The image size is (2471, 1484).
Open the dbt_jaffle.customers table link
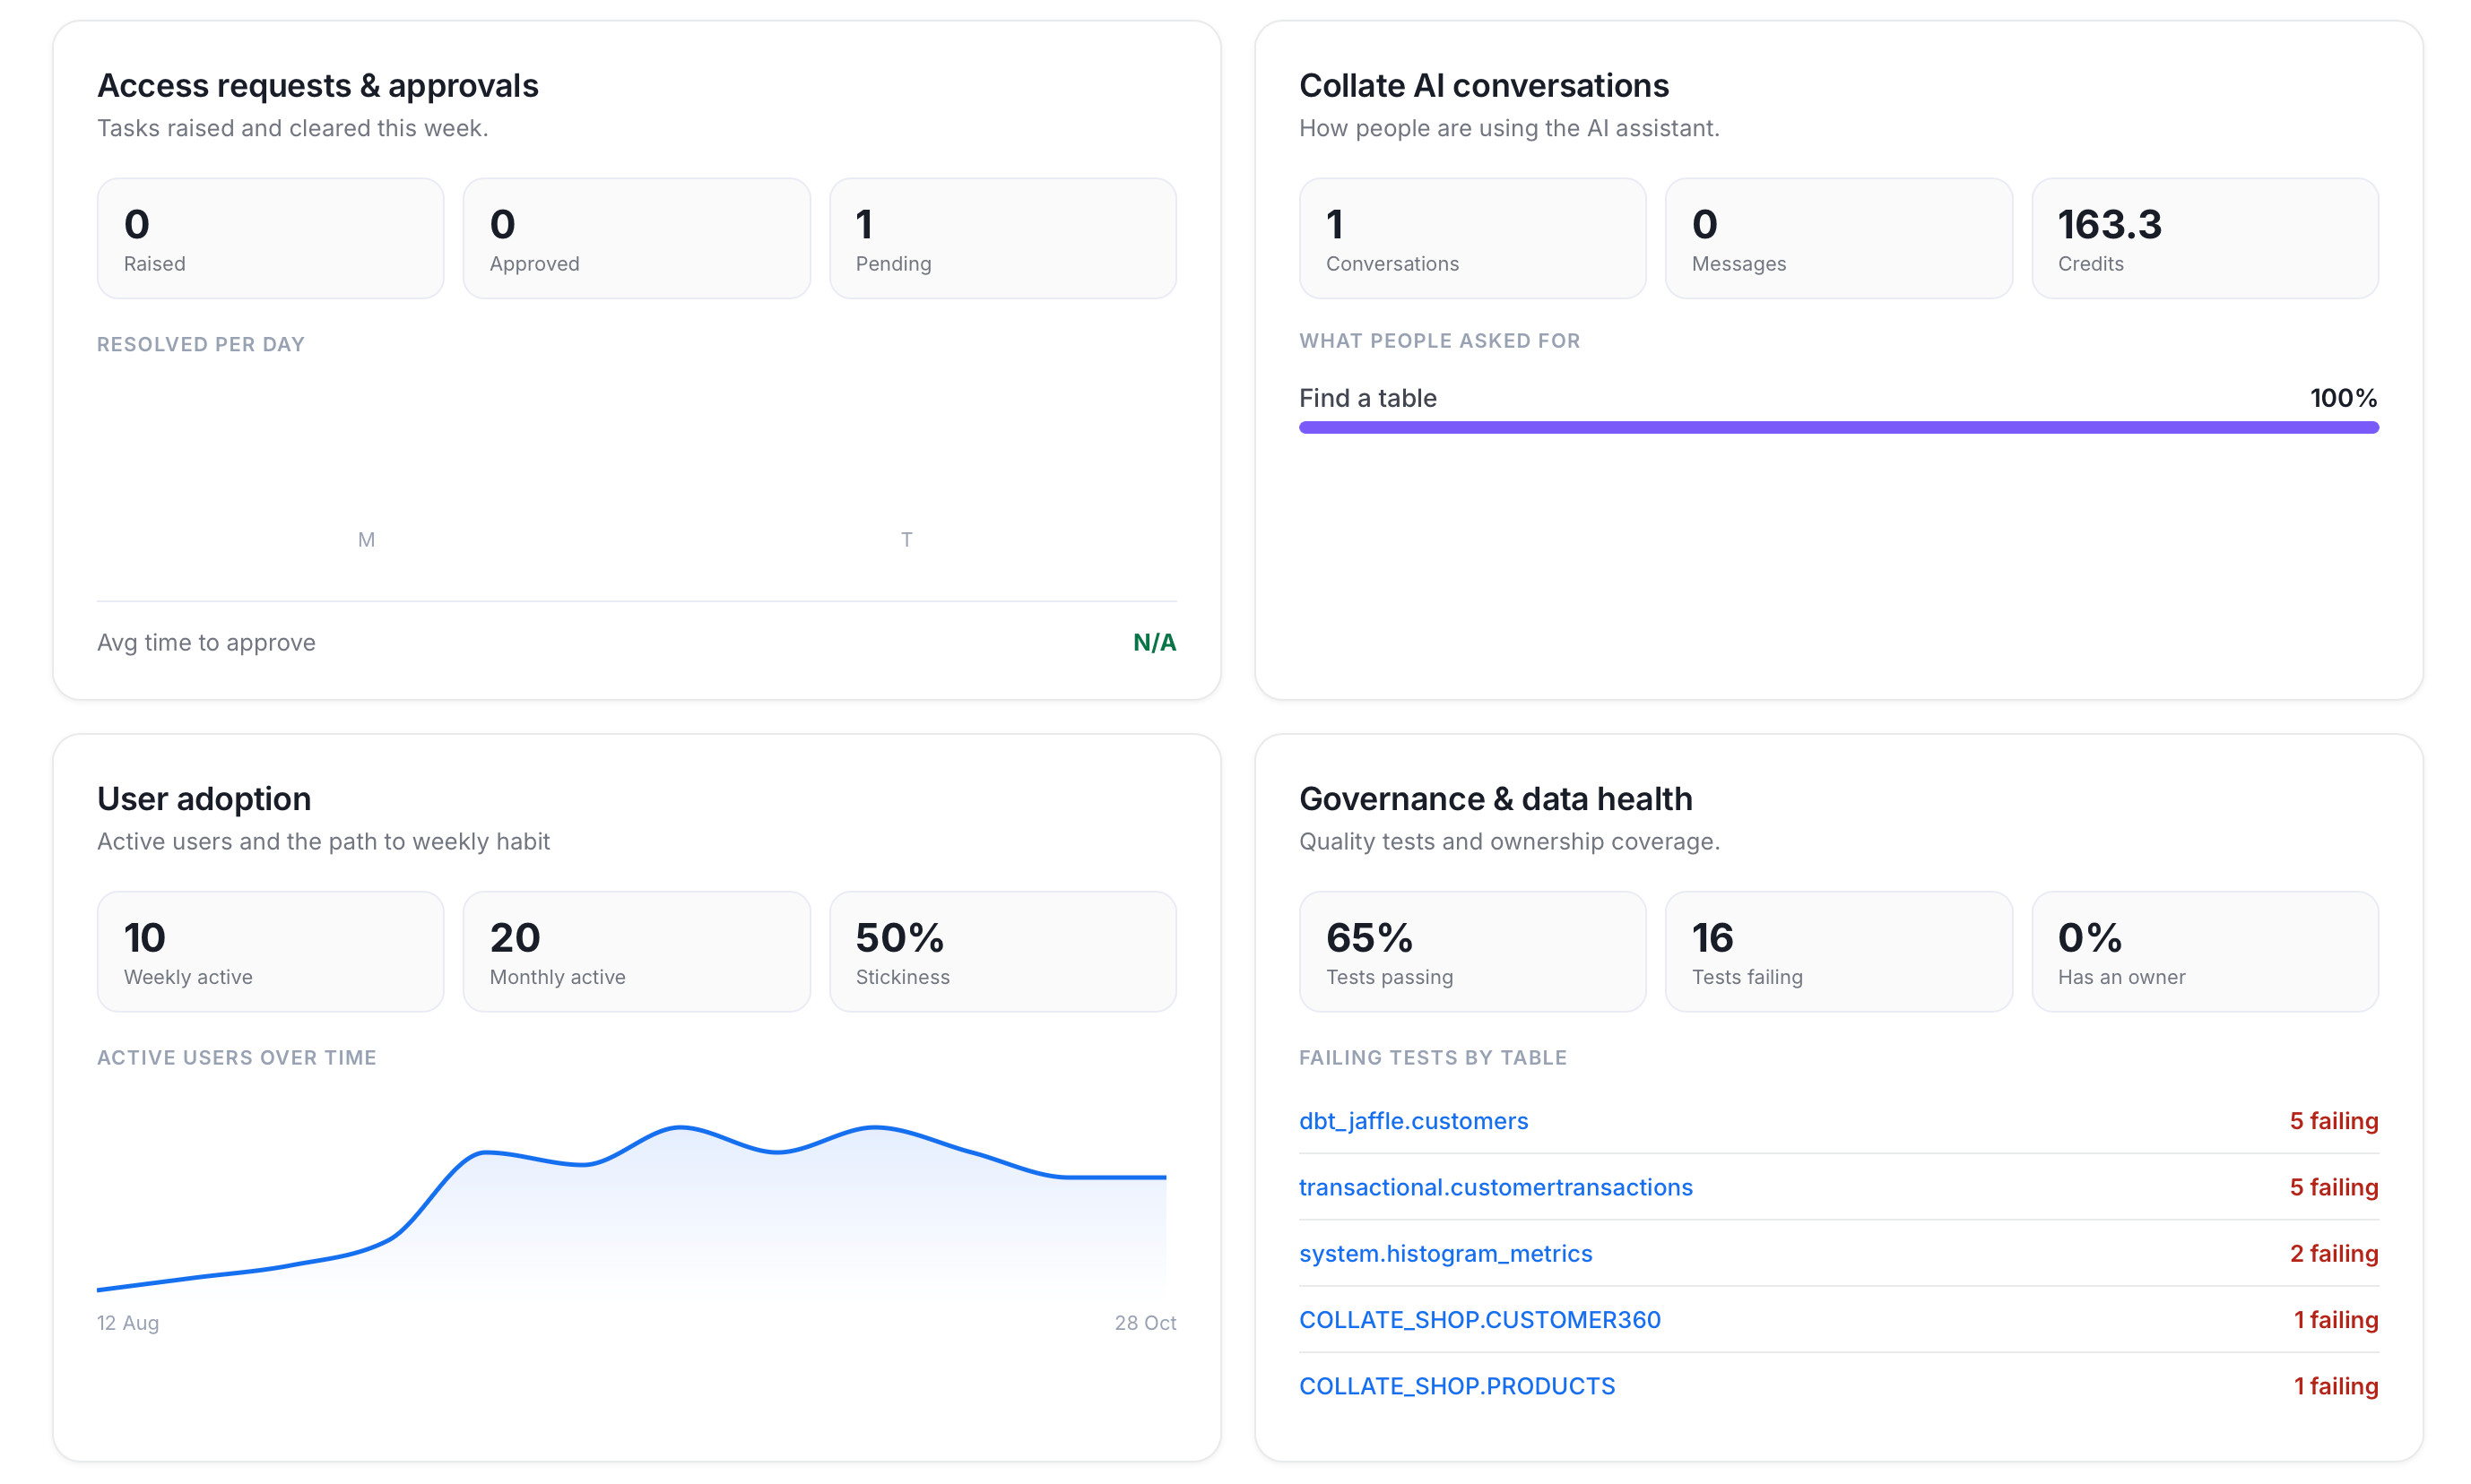click(1412, 1120)
